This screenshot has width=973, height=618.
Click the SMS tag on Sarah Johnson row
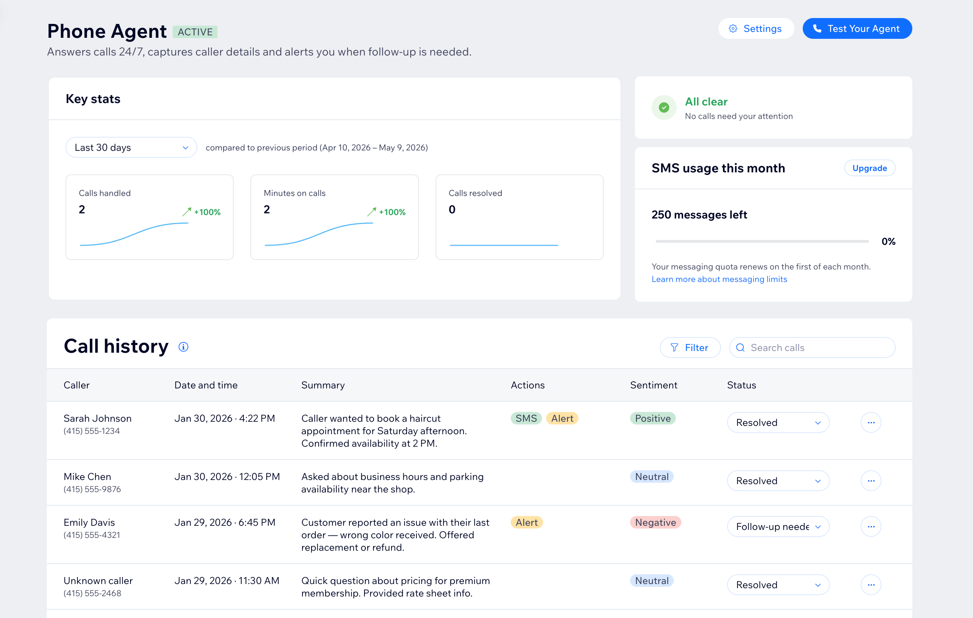526,418
